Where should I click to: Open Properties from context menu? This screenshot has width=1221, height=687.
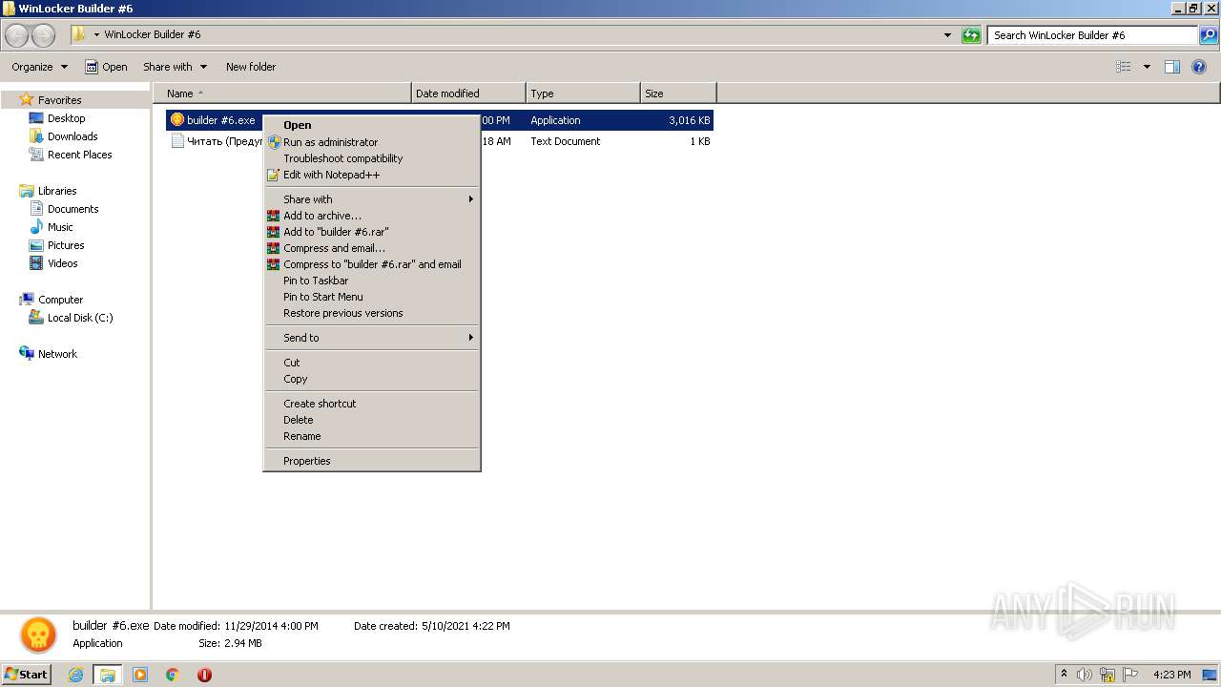pos(371,461)
